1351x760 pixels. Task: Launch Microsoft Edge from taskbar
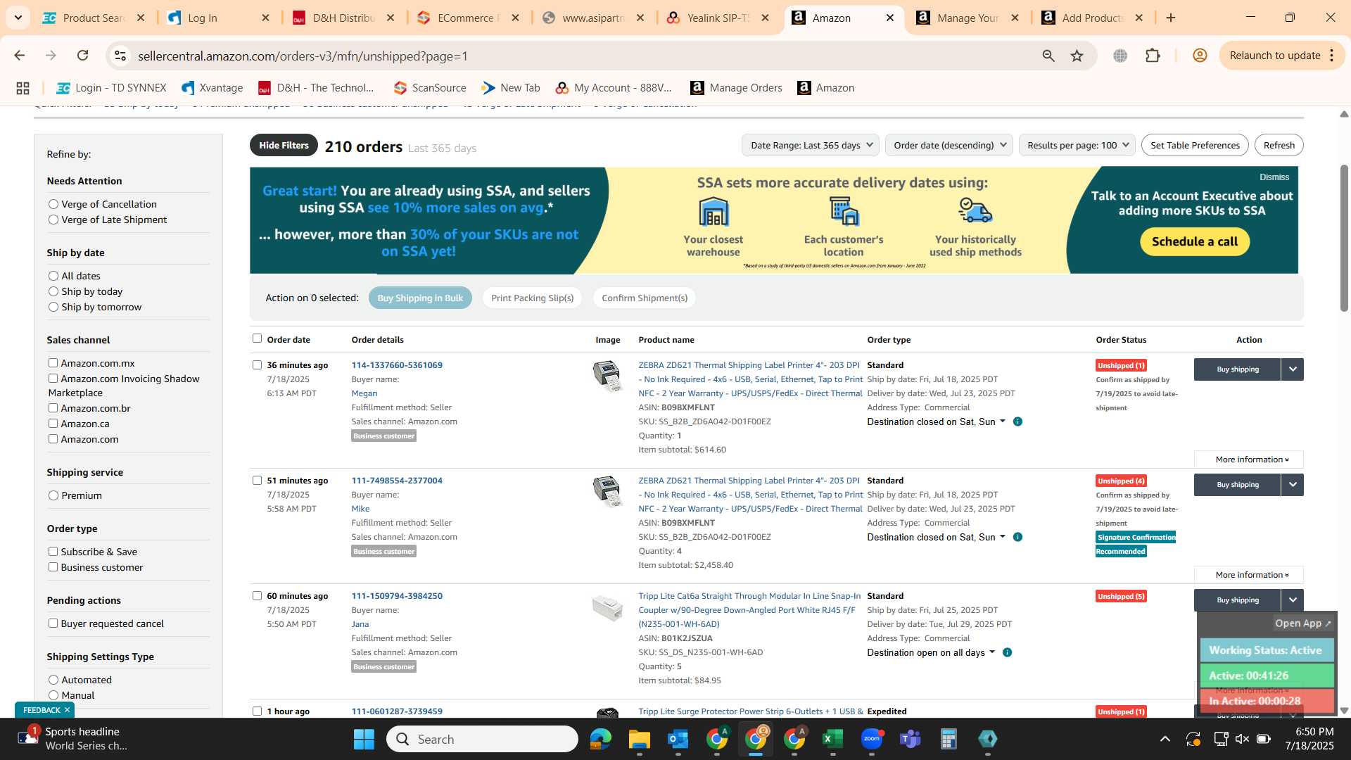600,739
